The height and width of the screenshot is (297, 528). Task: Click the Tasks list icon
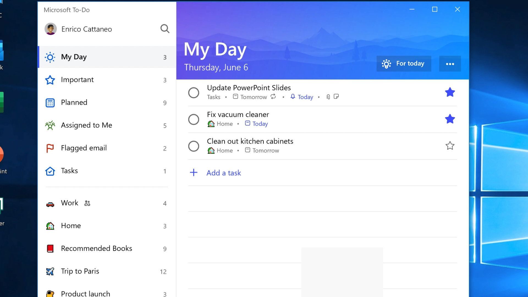pyautogui.click(x=50, y=171)
